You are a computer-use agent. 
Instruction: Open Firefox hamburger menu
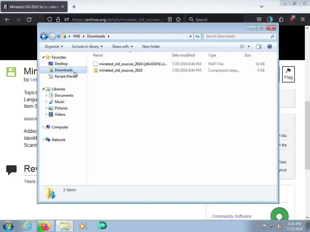pos(303,20)
